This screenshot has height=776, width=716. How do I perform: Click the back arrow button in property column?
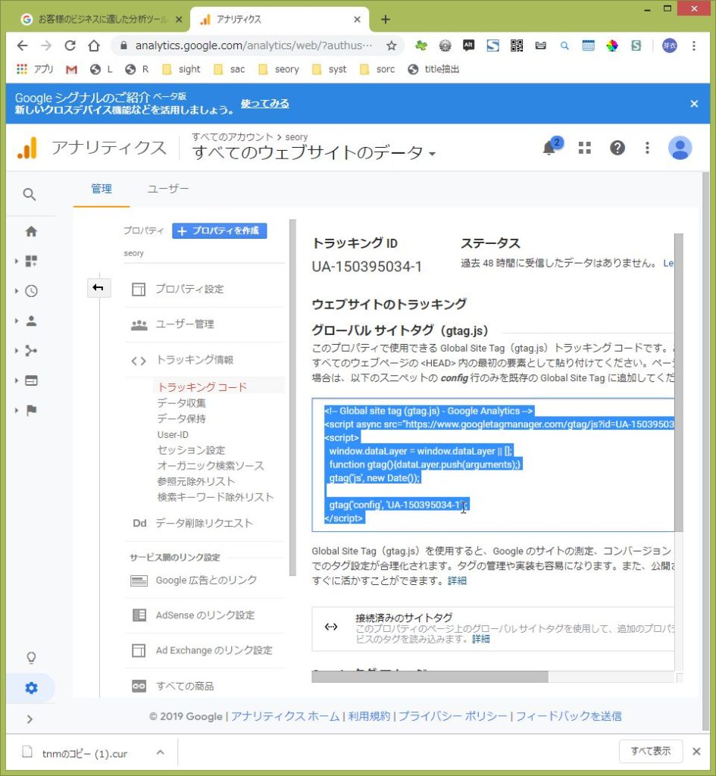pos(98,288)
